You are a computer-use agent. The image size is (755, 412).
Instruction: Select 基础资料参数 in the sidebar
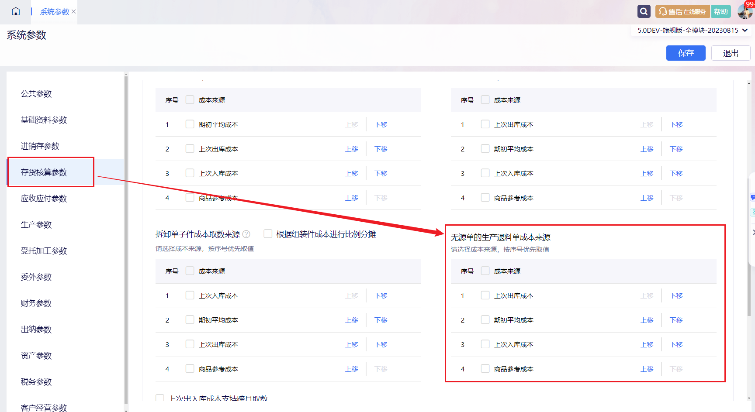click(44, 120)
